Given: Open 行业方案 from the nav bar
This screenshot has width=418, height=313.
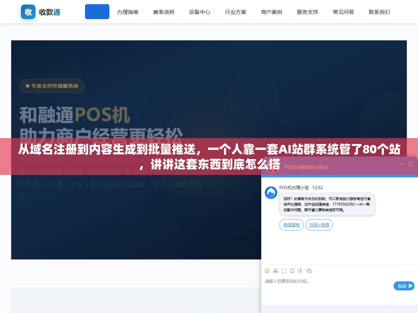Looking at the screenshot, I should [x=236, y=12].
